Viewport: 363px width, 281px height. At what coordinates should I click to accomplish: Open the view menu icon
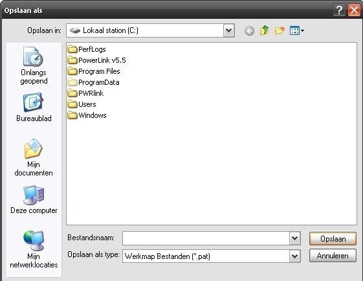[297, 30]
